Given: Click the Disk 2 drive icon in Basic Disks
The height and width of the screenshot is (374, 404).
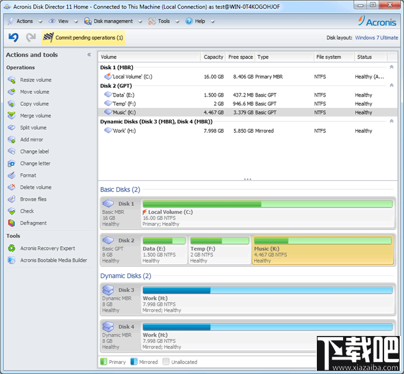Looking at the screenshot, I should point(108,241).
